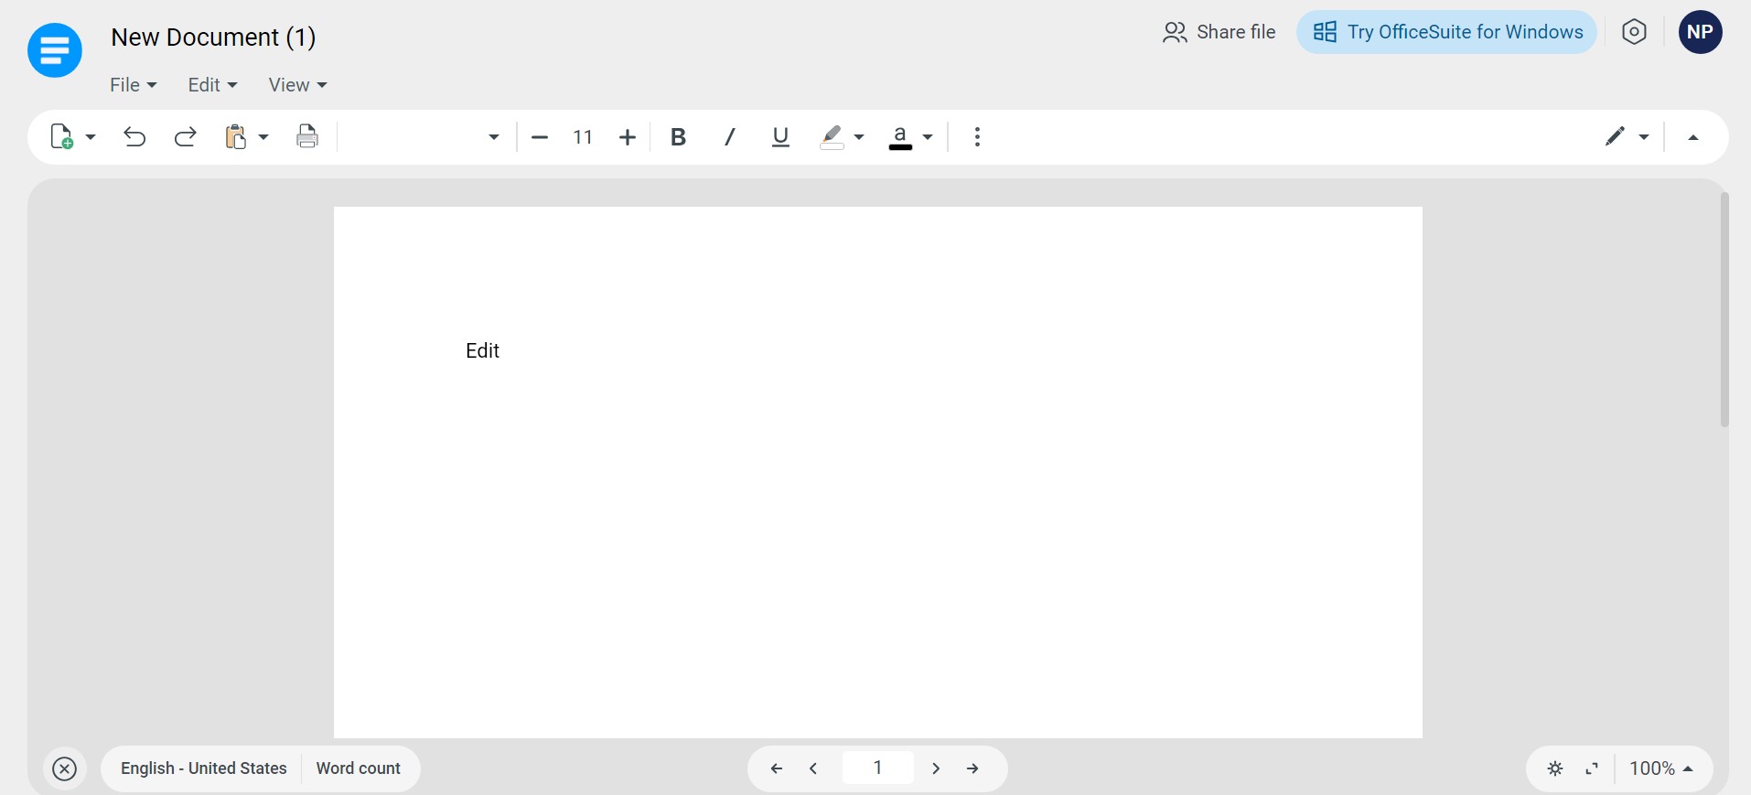Expand the highlight color dropdown arrow
The height and width of the screenshot is (795, 1751).
[859, 137]
